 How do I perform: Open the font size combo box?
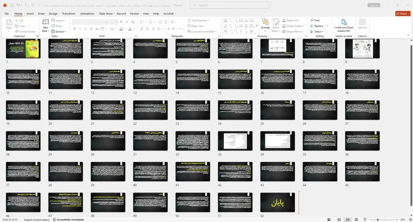113,22
